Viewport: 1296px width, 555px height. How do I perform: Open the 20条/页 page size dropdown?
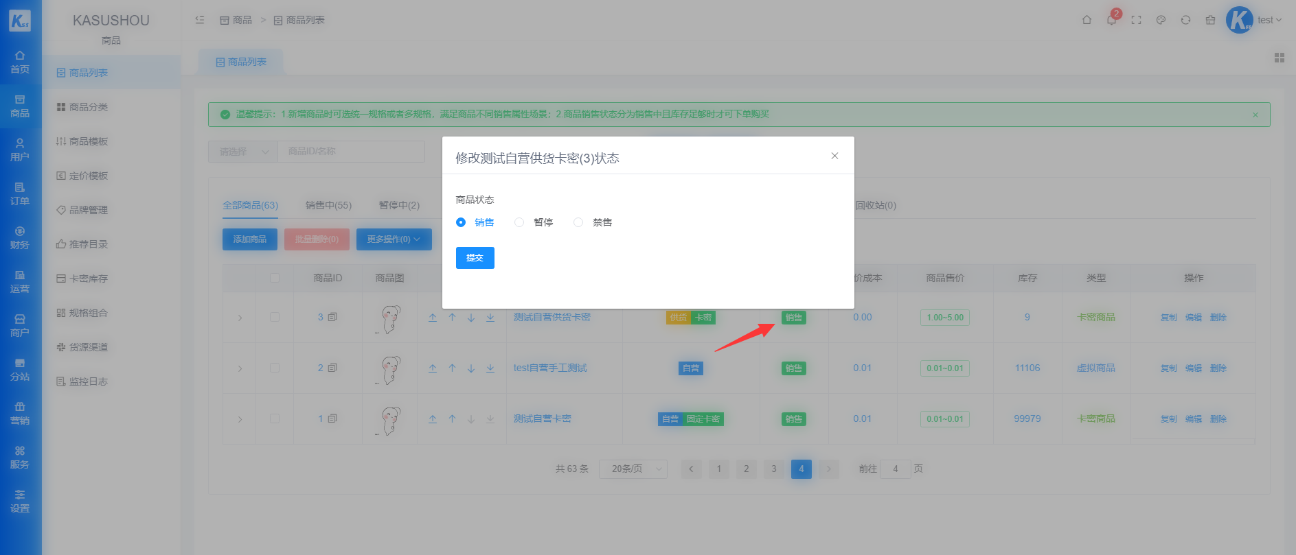coord(633,469)
